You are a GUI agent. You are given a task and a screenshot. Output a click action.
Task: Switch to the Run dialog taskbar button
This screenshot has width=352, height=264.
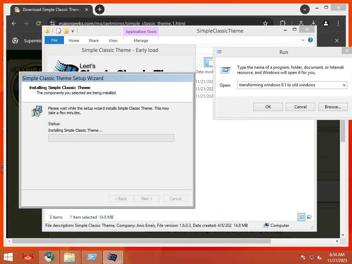(x=91, y=257)
